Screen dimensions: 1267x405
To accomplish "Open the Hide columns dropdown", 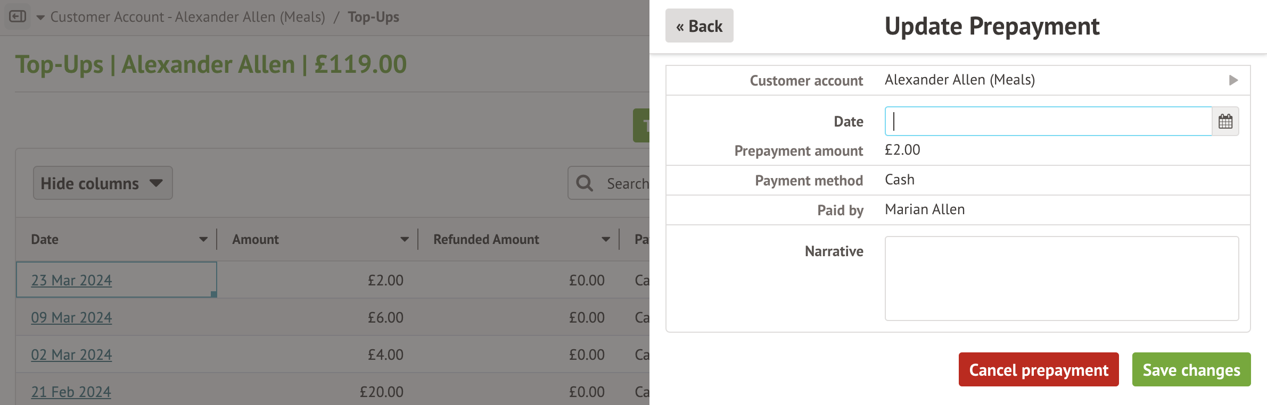I will tap(103, 183).
